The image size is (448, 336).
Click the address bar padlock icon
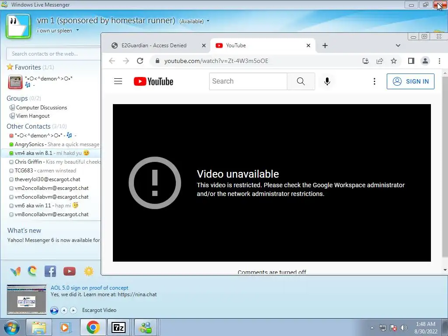point(157,61)
